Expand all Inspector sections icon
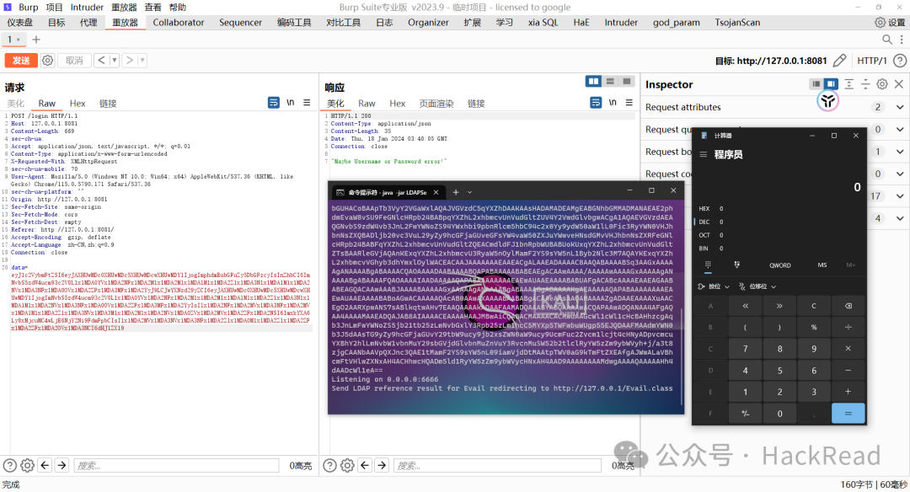The width and height of the screenshot is (910, 492). pos(848,84)
